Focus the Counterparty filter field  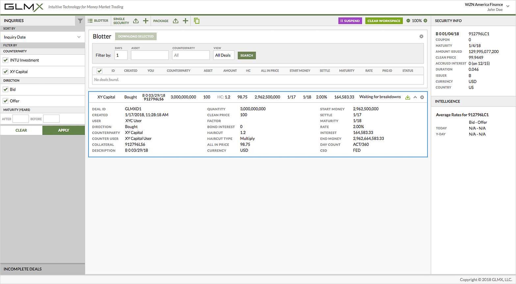(x=191, y=55)
